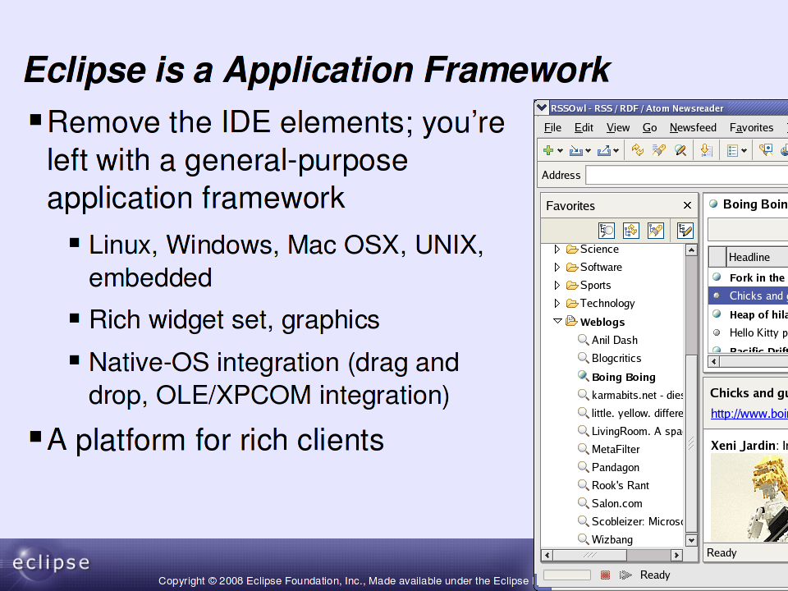Open the Export icon's dropdown arrow
Viewport: 788px width, 591px height.
tap(616, 151)
